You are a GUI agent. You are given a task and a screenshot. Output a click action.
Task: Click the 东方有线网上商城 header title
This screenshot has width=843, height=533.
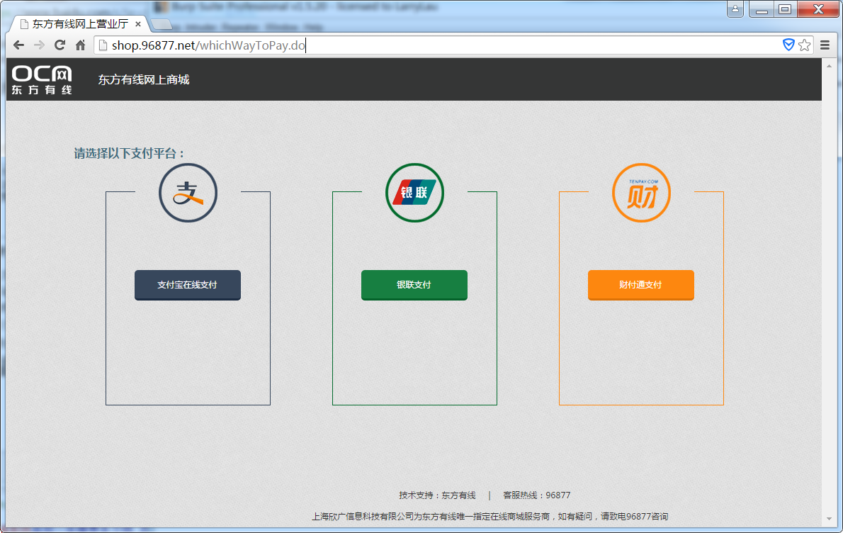point(144,80)
